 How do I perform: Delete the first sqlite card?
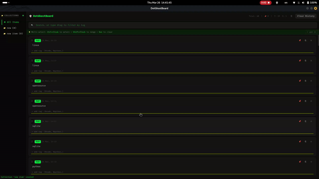click(311, 121)
